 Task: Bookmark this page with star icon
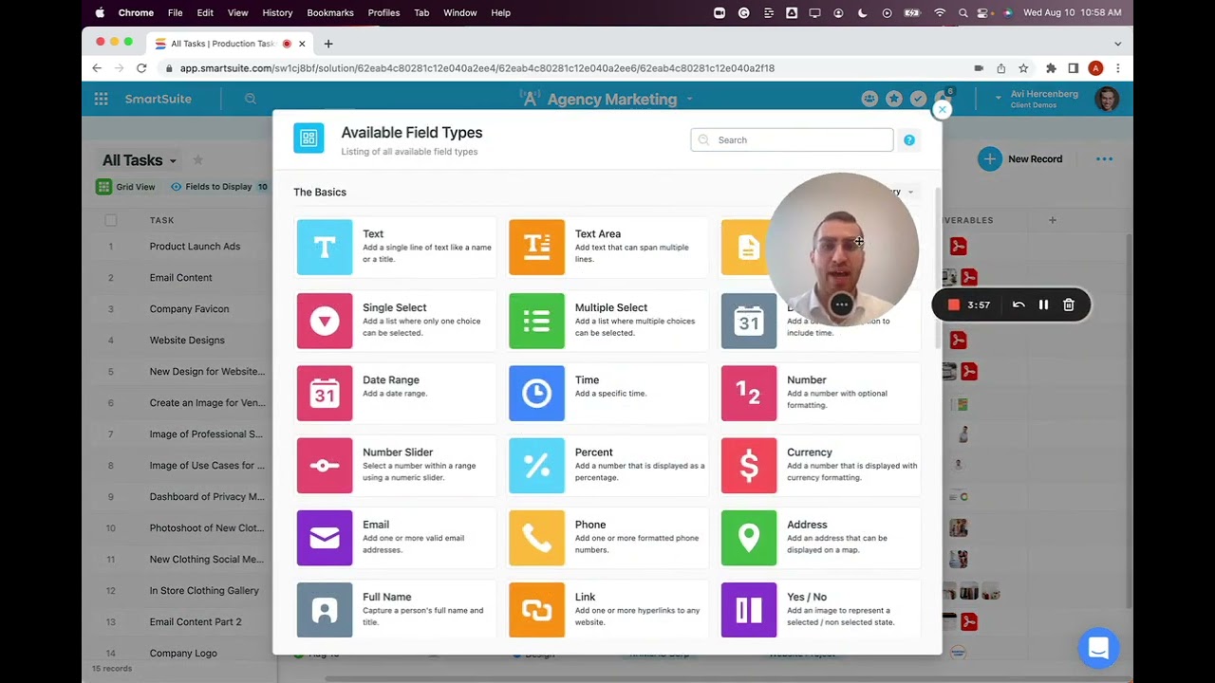click(1023, 68)
